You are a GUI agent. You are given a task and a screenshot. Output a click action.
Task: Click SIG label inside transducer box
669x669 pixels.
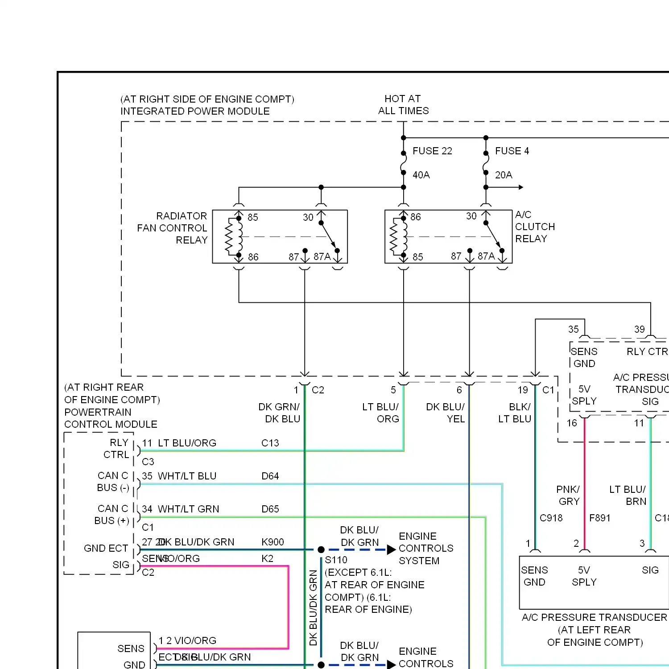coord(650,570)
